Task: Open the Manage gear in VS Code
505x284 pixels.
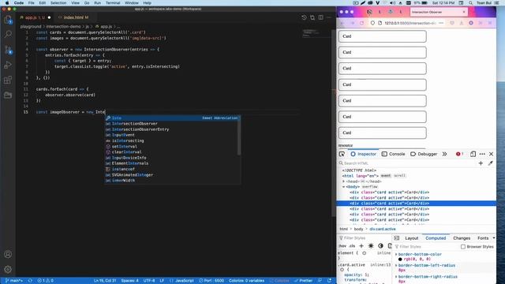Action: (x=8, y=269)
